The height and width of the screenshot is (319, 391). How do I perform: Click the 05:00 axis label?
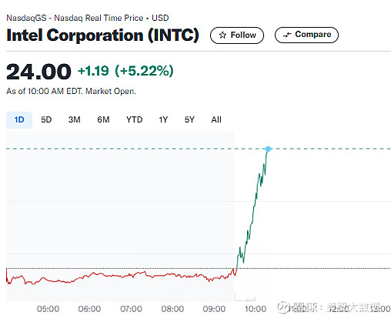click(48, 309)
